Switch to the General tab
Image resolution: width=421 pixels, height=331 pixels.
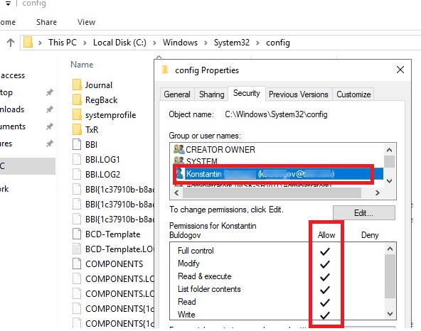tap(177, 94)
